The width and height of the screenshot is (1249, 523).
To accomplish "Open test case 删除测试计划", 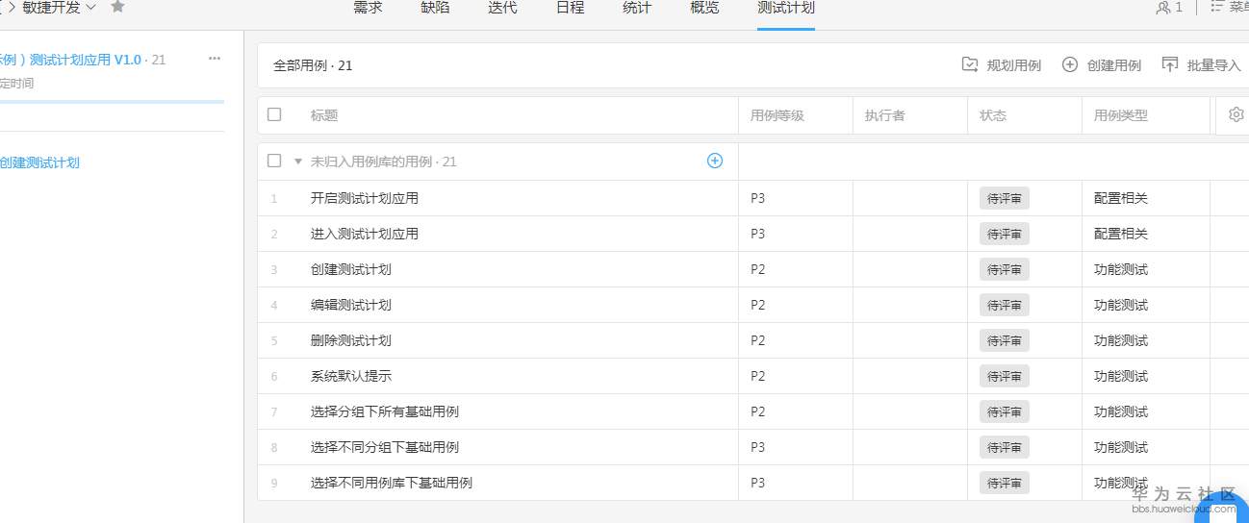I will pyautogui.click(x=351, y=341).
